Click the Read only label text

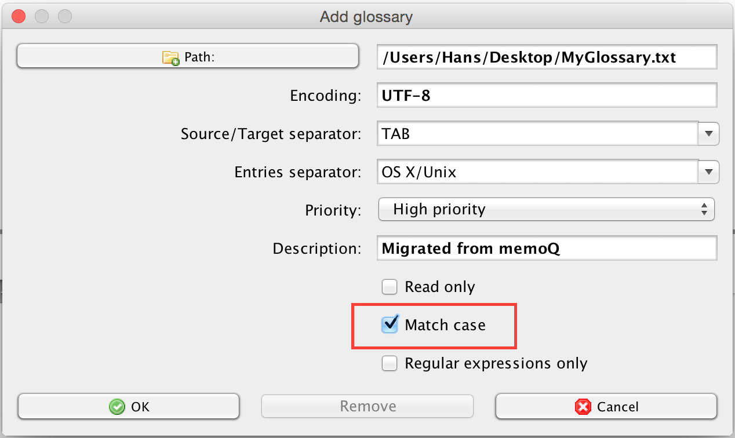click(x=439, y=287)
